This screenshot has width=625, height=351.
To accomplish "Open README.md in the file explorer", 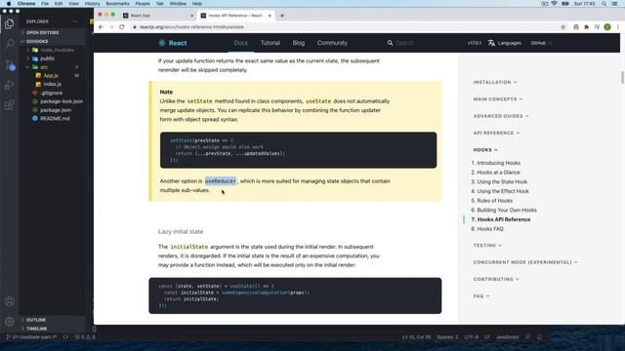I will point(55,119).
